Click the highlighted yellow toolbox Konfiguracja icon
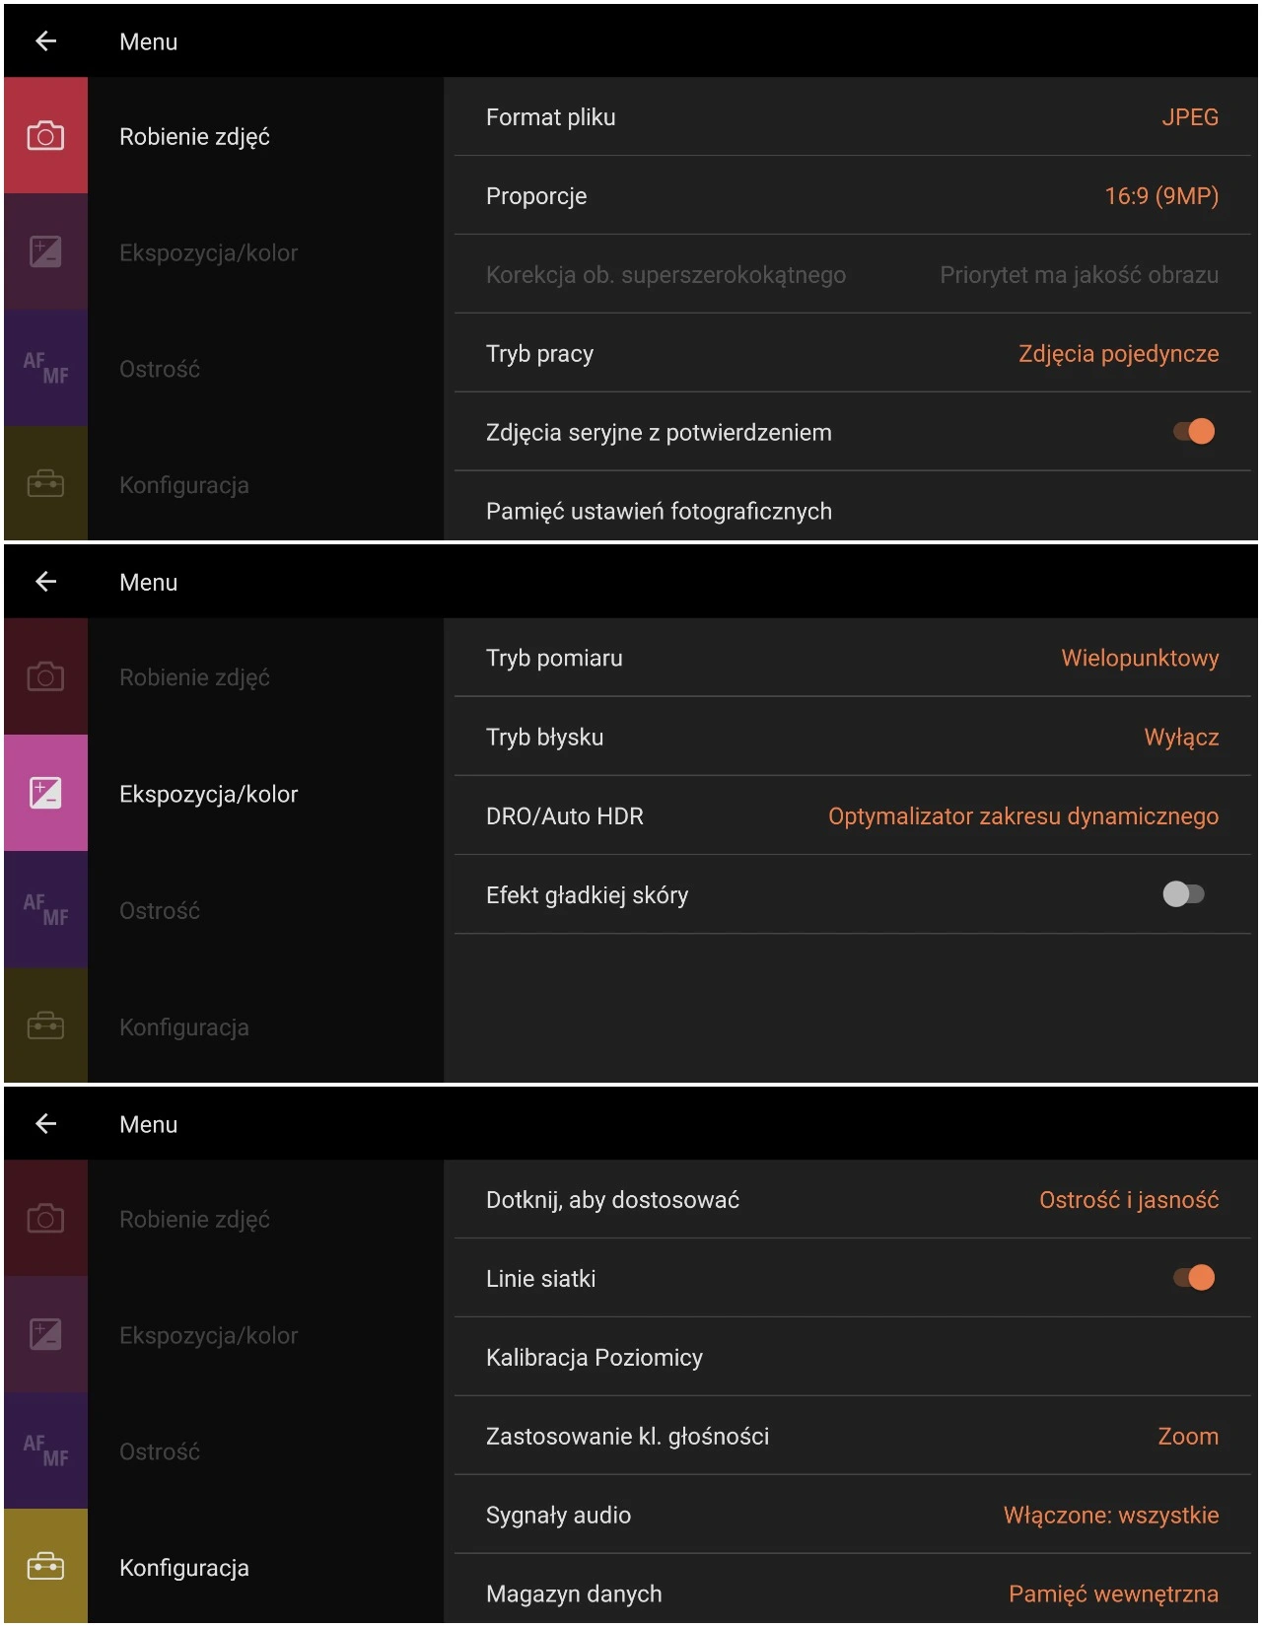The height and width of the screenshot is (1627, 1262). coord(45,1567)
